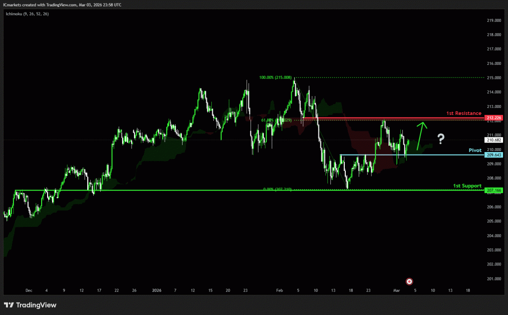Click the '2026' marker on time axis
The image size is (508, 315).
tap(157, 290)
